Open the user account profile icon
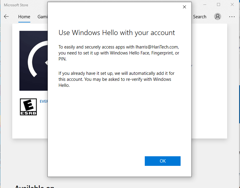The image size is (240, 188). click(218, 16)
